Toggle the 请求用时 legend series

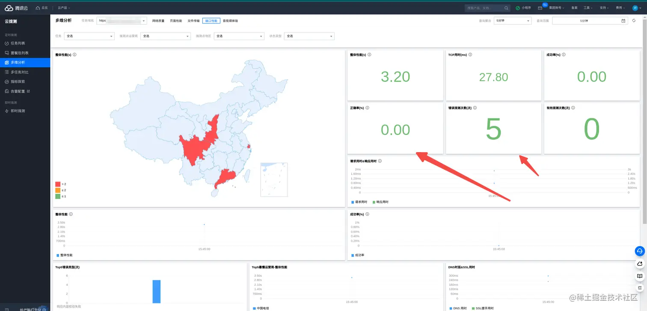(359, 202)
